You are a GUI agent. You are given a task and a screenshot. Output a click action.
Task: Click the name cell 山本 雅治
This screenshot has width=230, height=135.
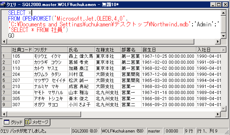click(x=81, y=93)
